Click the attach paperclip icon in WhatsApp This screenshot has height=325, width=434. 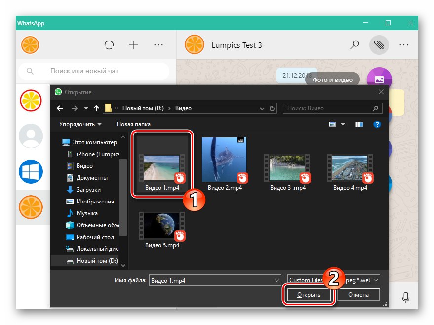click(x=379, y=45)
